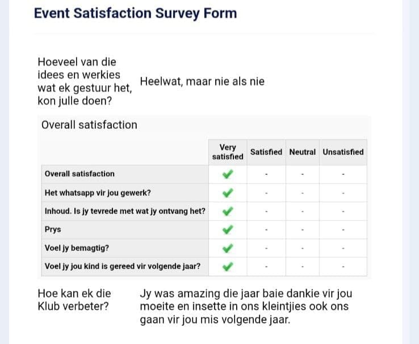Click the Unsatisfied column header
The image size is (419, 344).
tap(343, 152)
